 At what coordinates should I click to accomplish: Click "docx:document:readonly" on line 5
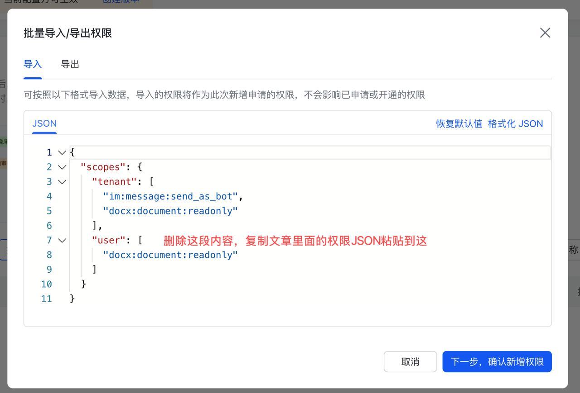click(170, 211)
